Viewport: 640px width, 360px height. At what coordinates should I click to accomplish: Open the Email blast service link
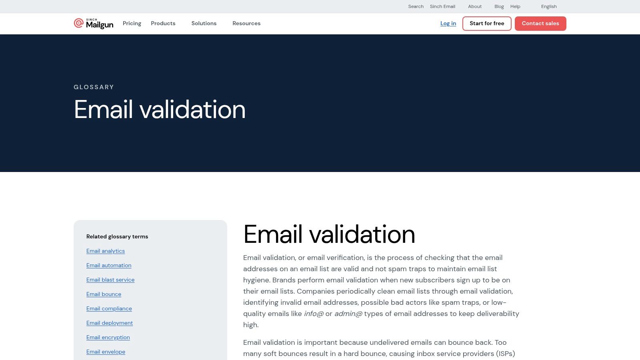[110, 280]
